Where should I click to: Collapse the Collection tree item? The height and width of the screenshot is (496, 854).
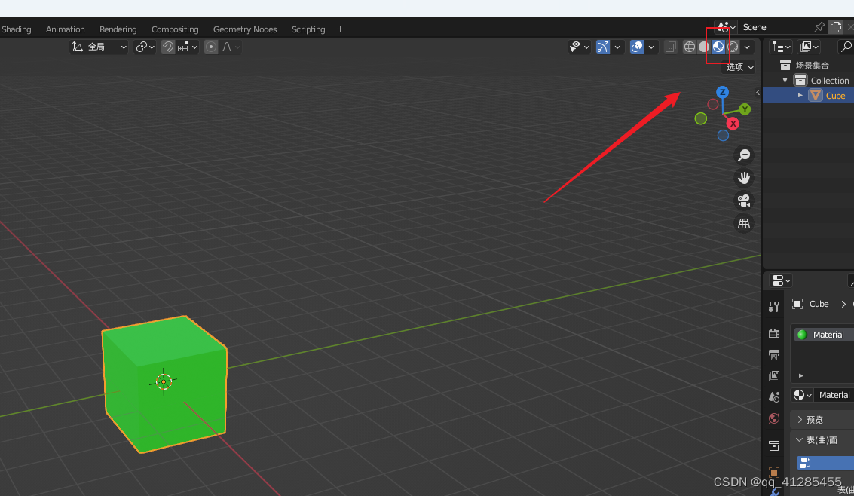(785, 81)
